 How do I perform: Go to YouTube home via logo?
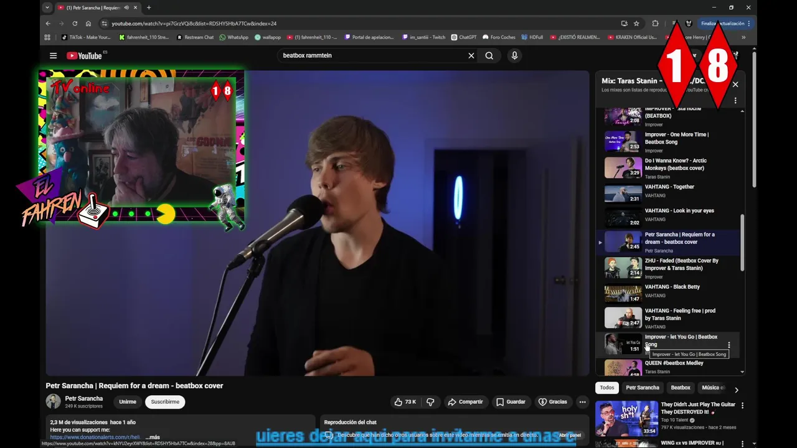pos(84,55)
